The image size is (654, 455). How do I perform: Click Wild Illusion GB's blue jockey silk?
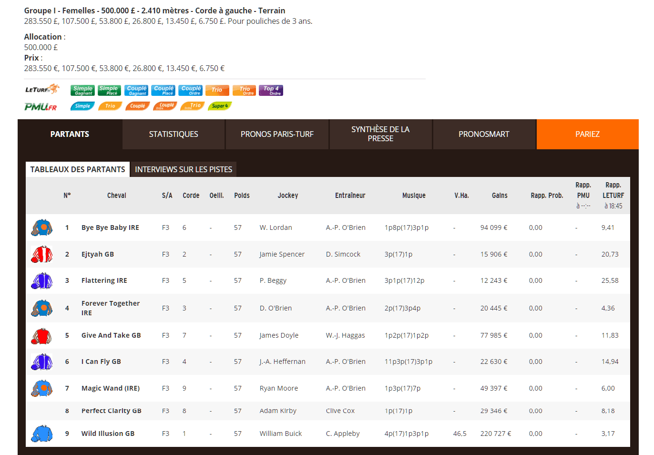click(x=42, y=434)
